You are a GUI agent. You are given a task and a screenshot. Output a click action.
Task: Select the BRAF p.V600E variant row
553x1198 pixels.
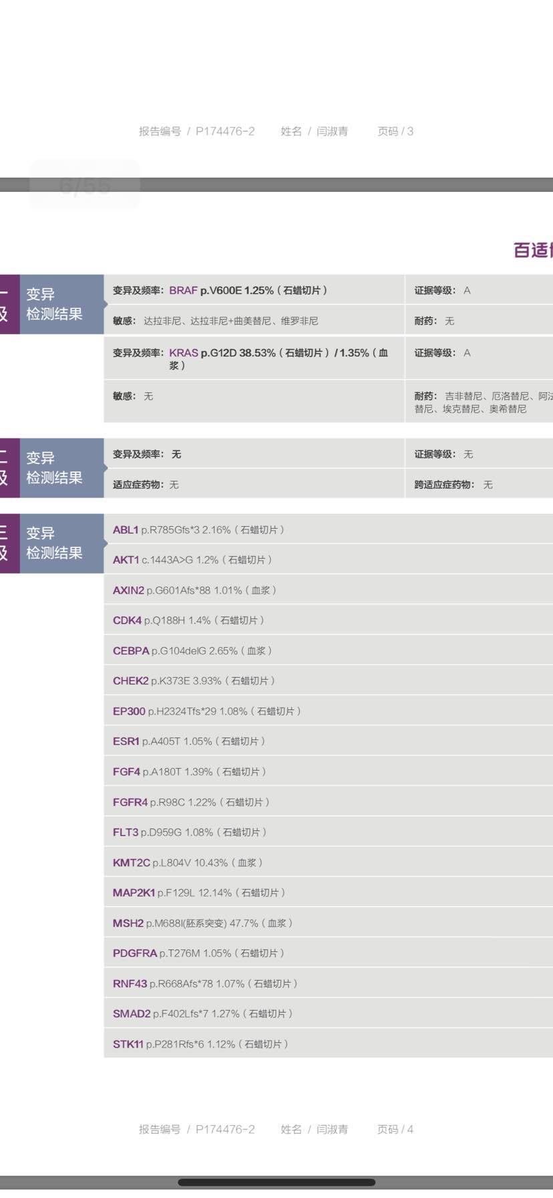point(220,290)
